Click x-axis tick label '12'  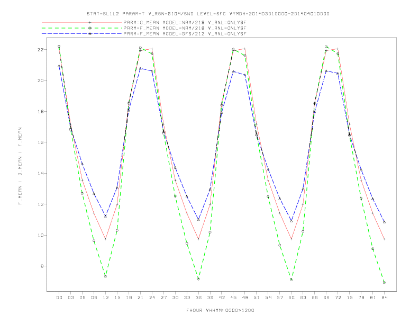coord(106,298)
